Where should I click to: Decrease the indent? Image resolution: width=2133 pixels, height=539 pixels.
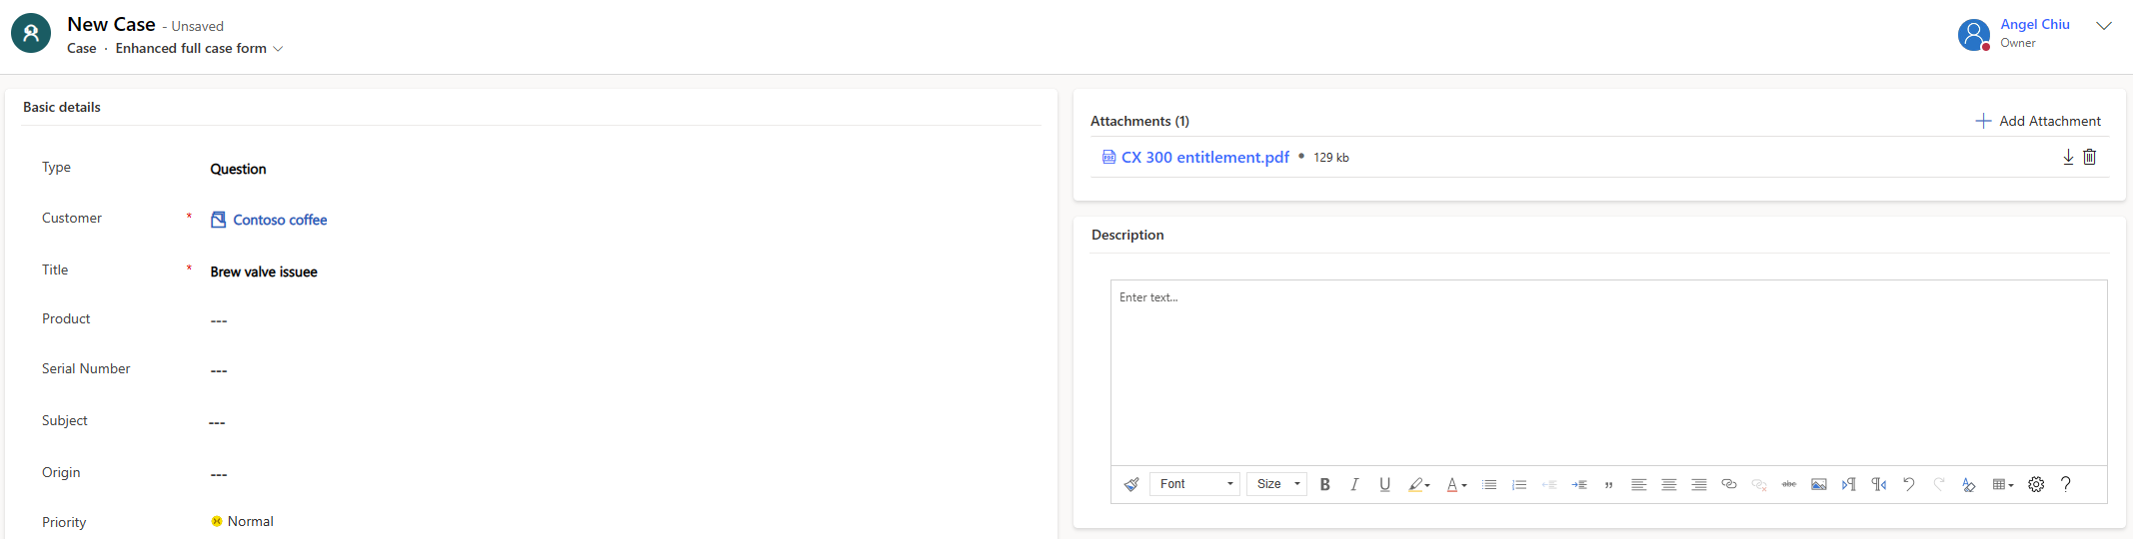coord(1549,484)
